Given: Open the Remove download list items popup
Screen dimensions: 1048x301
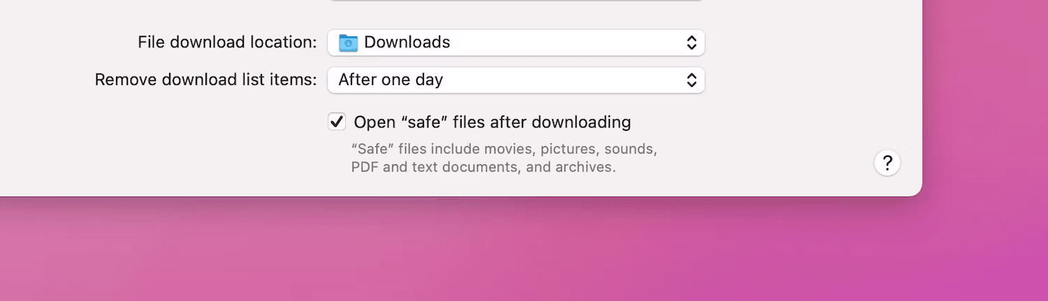Looking at the screenshot, I should pyautogui.click(x=516, y=80).
